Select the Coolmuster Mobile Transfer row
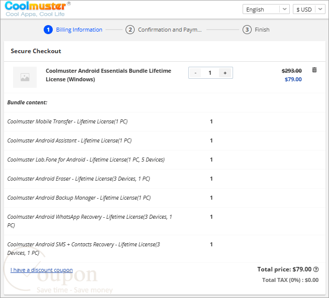The height and width of the screenshot is (298, 329). click(x=165, y=121)
